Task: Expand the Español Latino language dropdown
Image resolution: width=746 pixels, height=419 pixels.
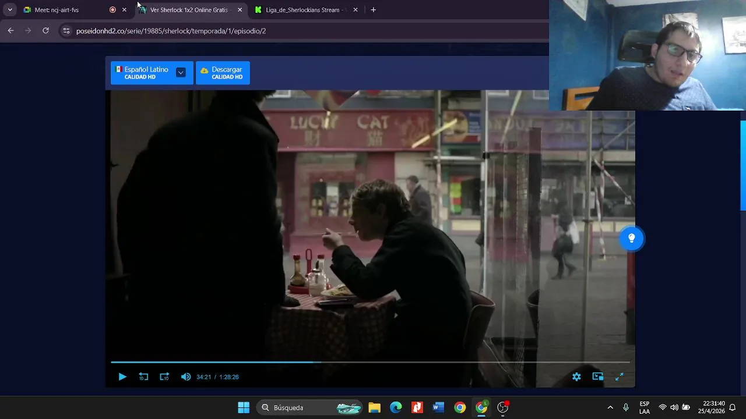Action: point(181,73)
